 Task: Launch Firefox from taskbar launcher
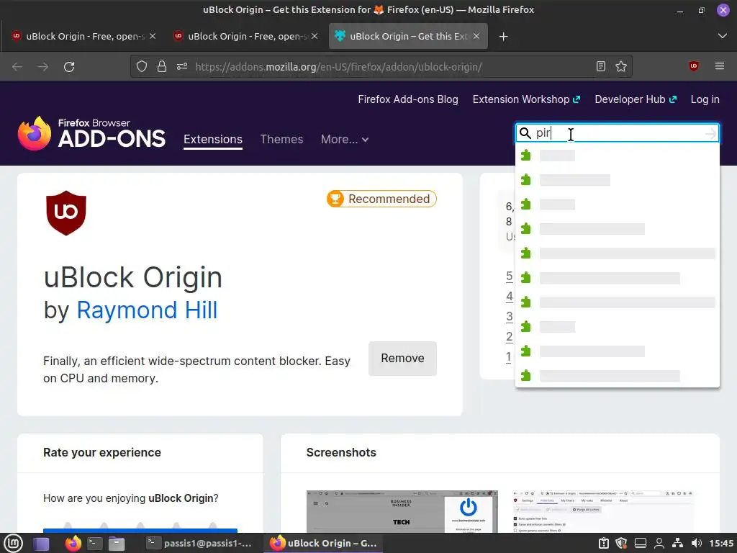click(x=73, y=544)
